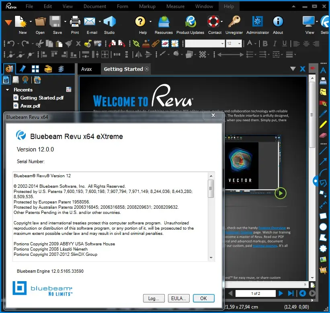The width and height of the screenshot is (330, 313).
Task: Toggle left text alignment
Action: (296, 44)
